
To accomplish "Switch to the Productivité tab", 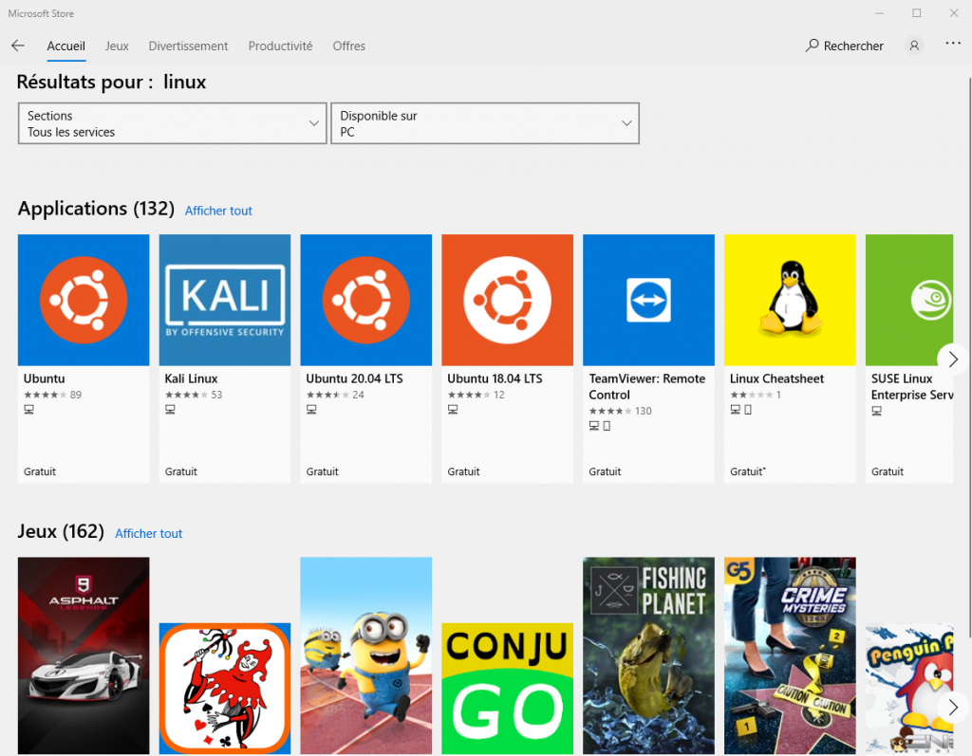I will click(280, 46).
